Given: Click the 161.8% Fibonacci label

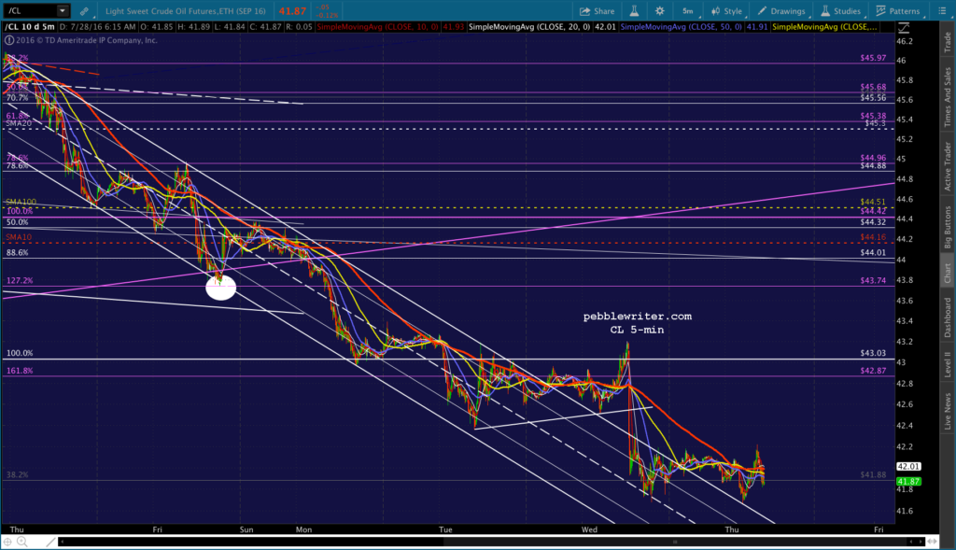Looking at the screenshot, I should pos(20,371).
